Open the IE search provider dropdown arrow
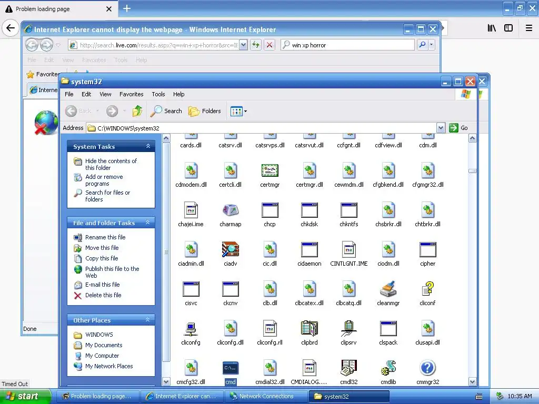The width and height of the screenshot is (539, 404). point(432,45)
